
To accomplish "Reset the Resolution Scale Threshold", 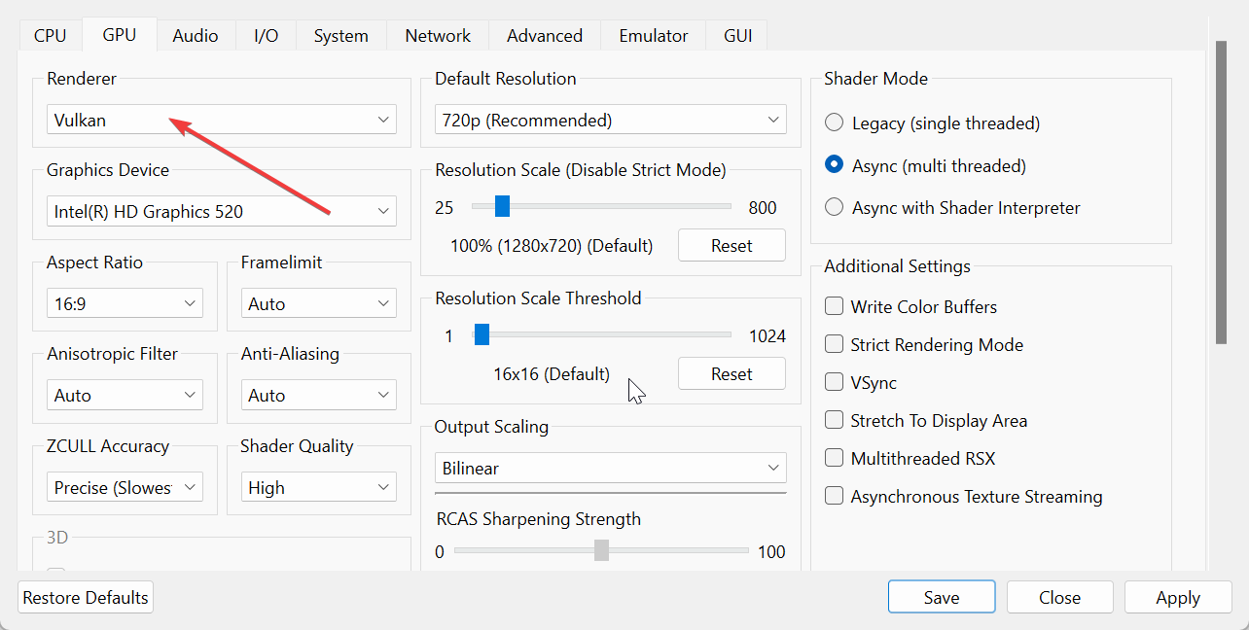I will tap(731, 373).
